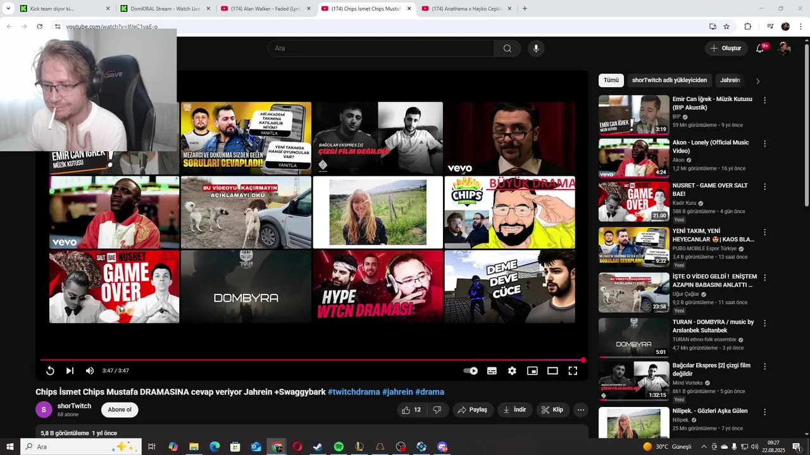The image size is (810, 455).
Task: Open HYPE WTCN DRAMASI end-screen video
Action: point(378,287)
